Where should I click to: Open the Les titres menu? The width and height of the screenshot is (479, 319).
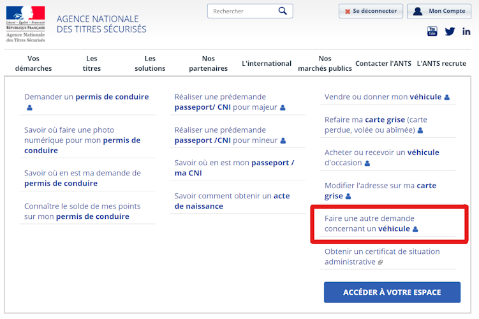(x=92, y=63)
